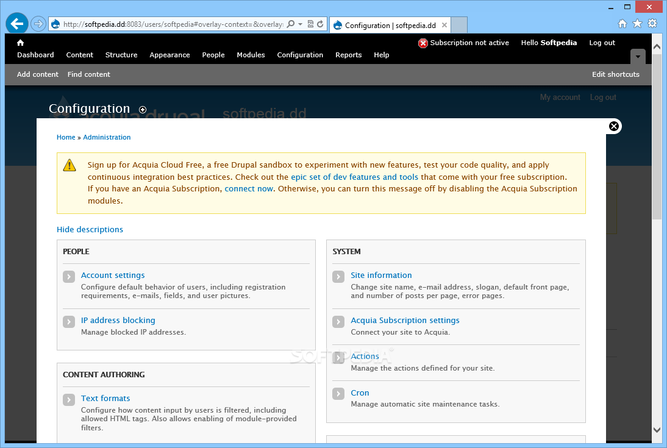Image resolution: width=667 pixels, height=448 pixels.
Task: Open the People admin menu
Action: [213, 55]
